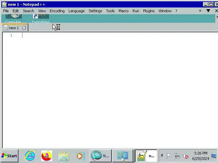Open the blue pattern taskbar application
Screen dimensions: 218x163
click(x=123, y=156)
